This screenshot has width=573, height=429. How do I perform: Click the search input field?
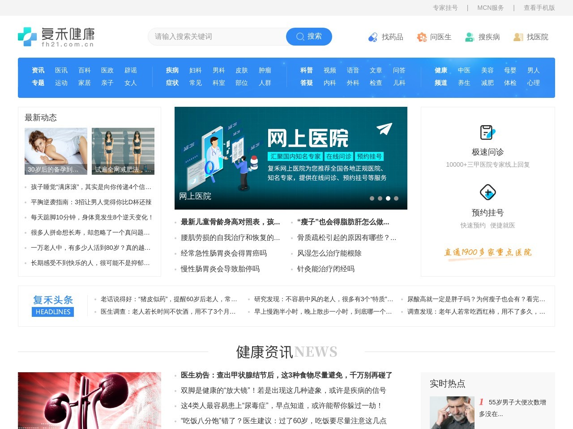(x=215, y=37)
